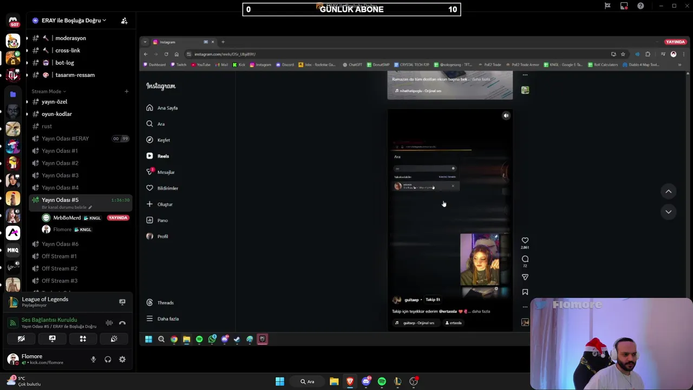Open Discord user settings gear

[x=122, y=359]
